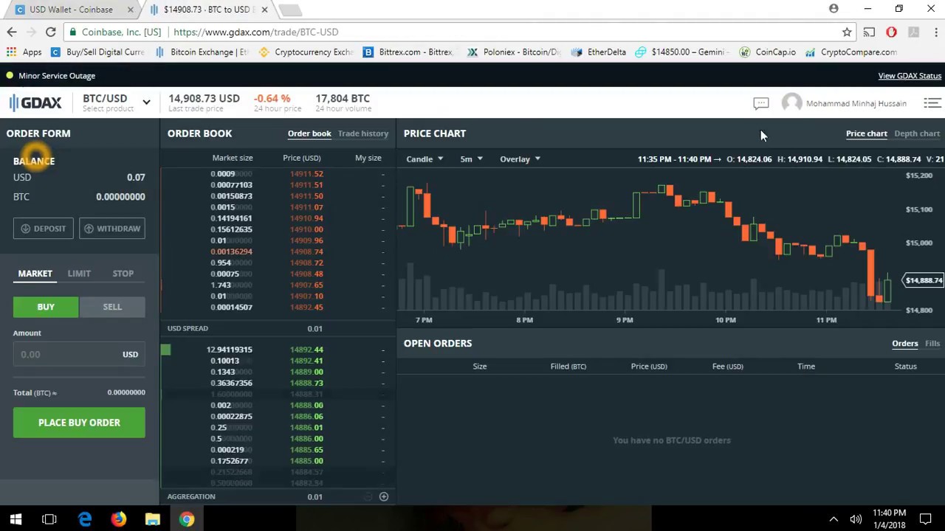The height and width of the screenshot is (531, 945).
Task: Close the BTC to USD browser tab
Action: (264, 10)
